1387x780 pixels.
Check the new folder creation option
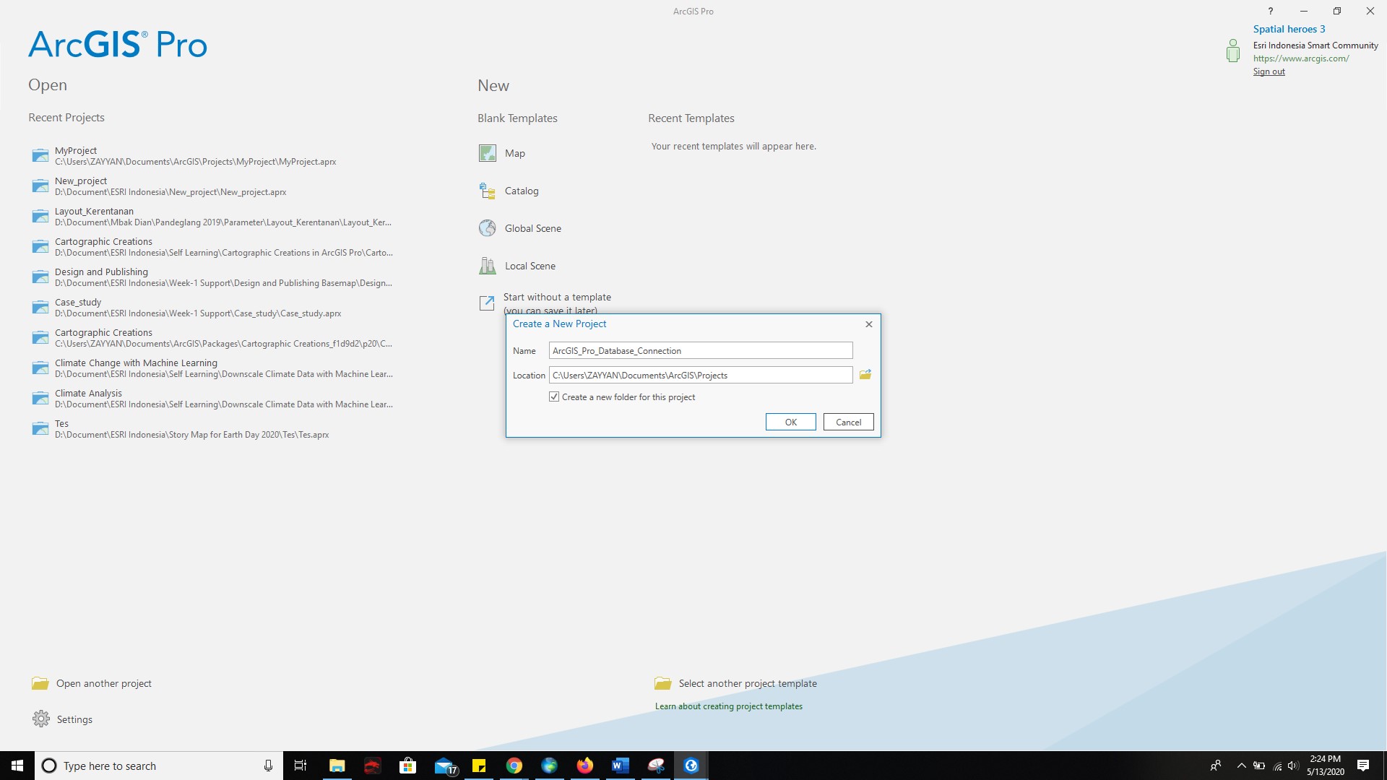[x=553, y=396]
